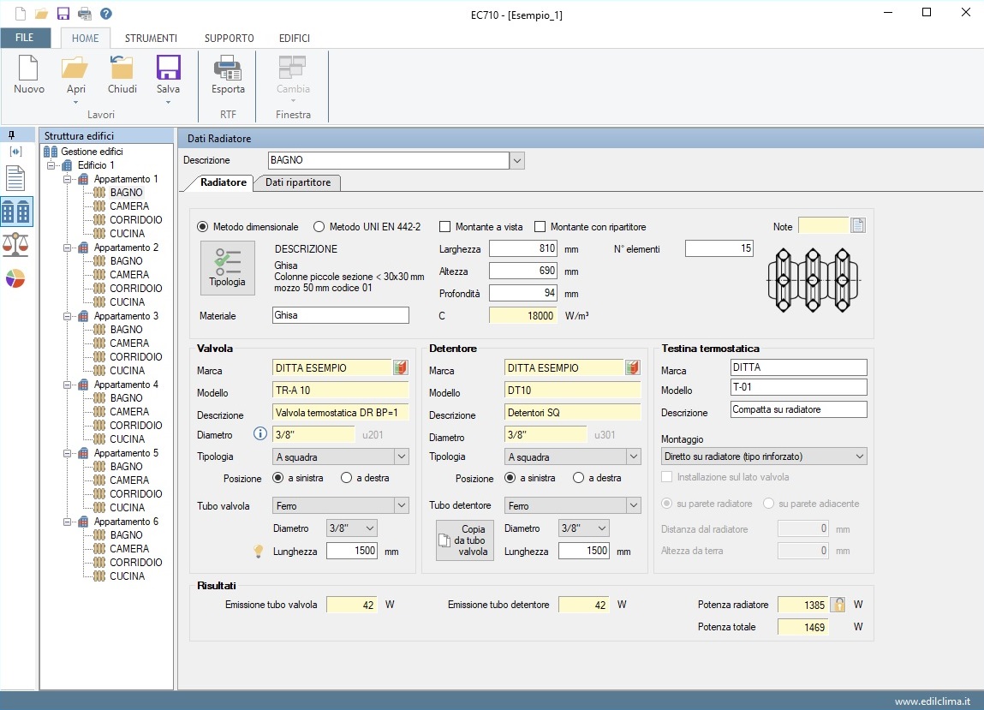984x710 pixels.
Task: Click the padlock icon beside Potenza radiatore
Action: point(838,605)
